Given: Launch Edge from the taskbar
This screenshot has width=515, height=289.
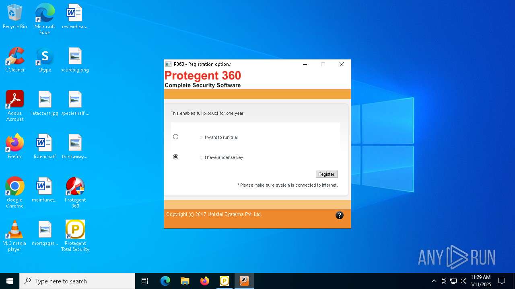Looking at the screenshot, I should [165, 281].
